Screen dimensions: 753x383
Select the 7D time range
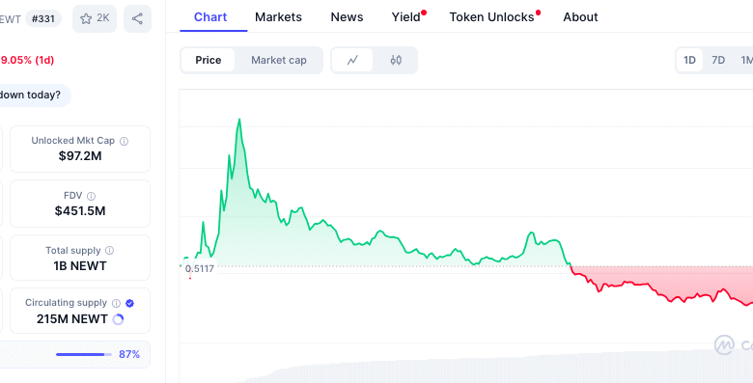click(x=718, y=60)
